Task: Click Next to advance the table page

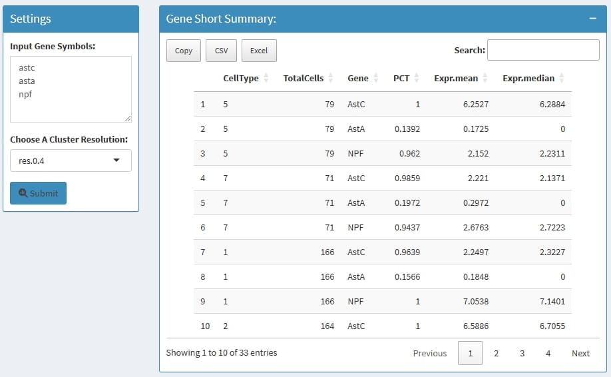Action: coord(580,353)
